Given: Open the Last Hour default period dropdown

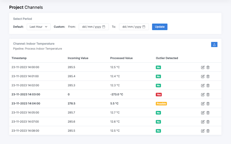Looking at the screenshot, I should point(38,27).
